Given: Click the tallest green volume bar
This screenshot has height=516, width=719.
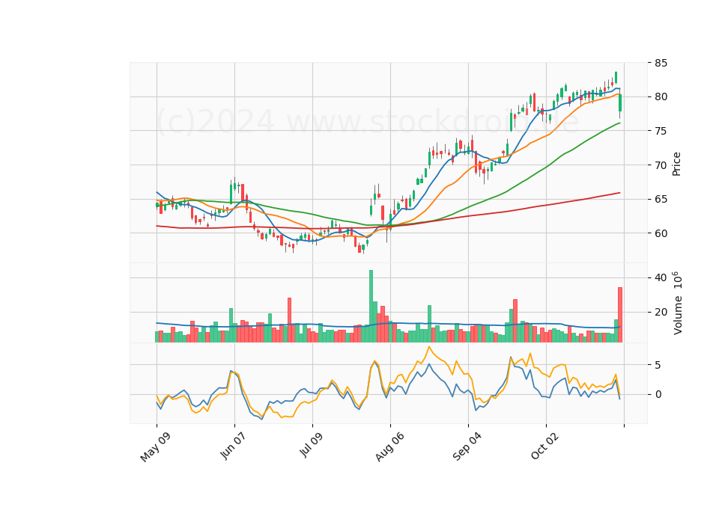Looking at the screenshot, I should [371, 306].
